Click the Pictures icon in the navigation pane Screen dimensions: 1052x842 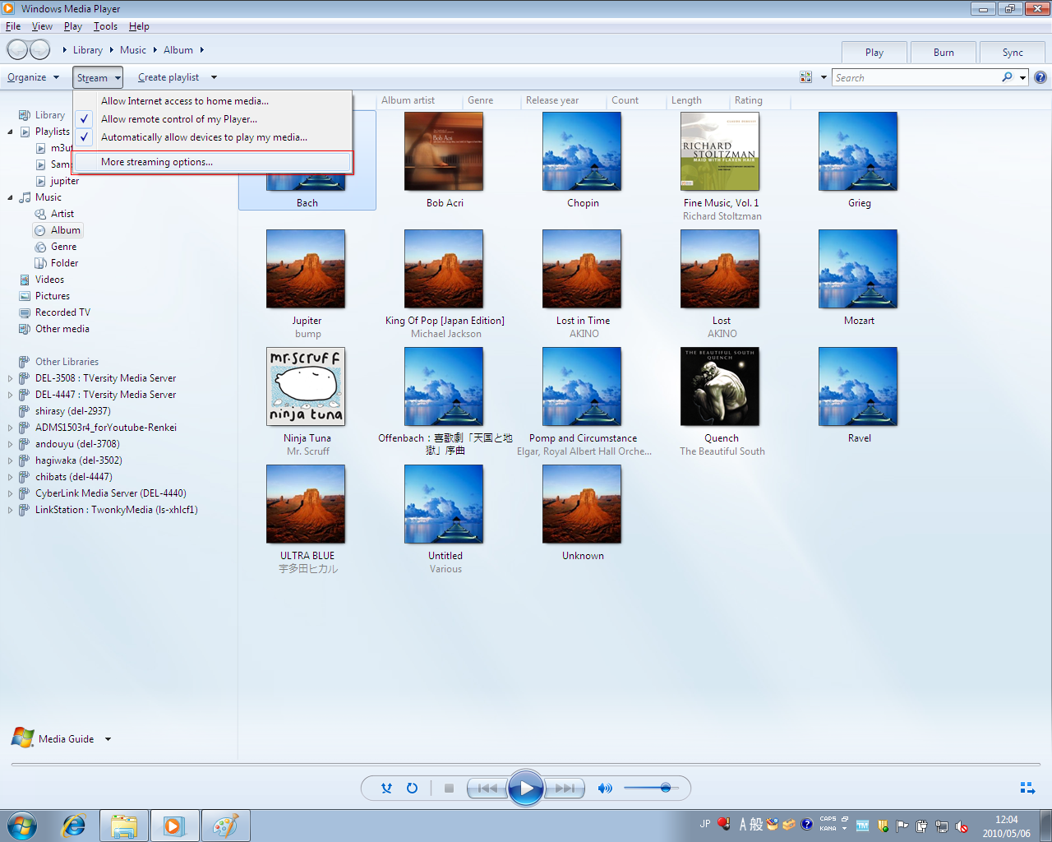[25, 296]
